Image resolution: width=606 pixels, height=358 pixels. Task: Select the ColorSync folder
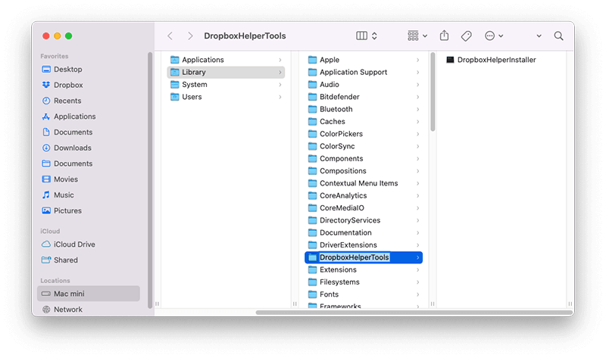pos(364,146)
